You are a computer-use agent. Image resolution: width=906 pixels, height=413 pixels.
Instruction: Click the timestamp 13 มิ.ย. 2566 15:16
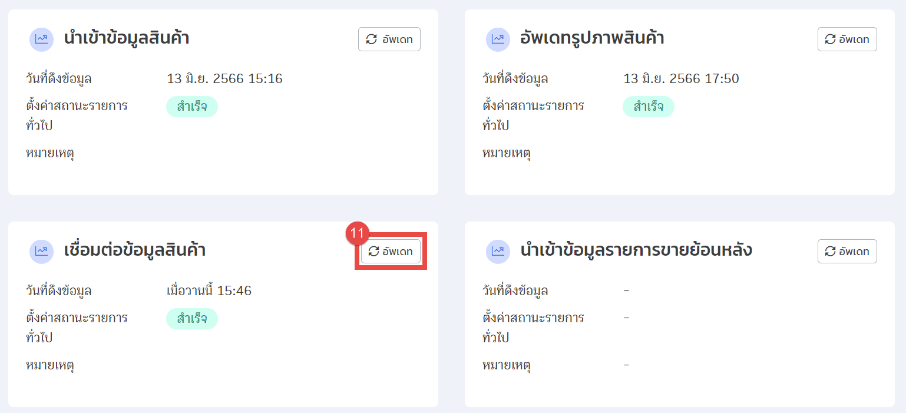(x=226, y=78)
